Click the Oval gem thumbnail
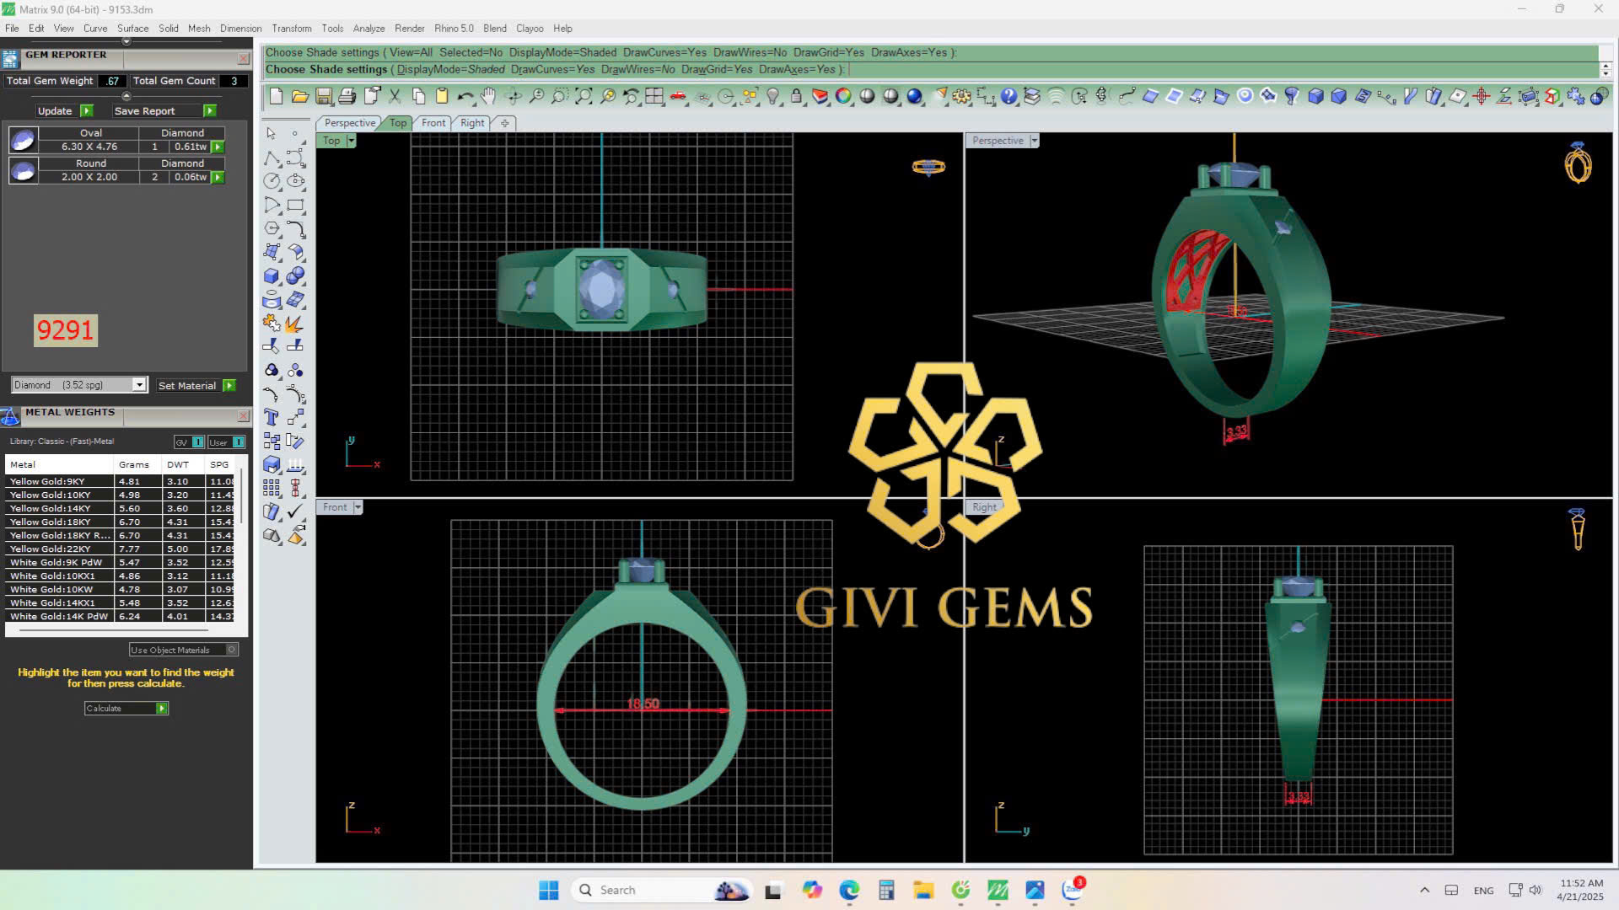This screenshot has width=1619, height=910. pos(23,140)
